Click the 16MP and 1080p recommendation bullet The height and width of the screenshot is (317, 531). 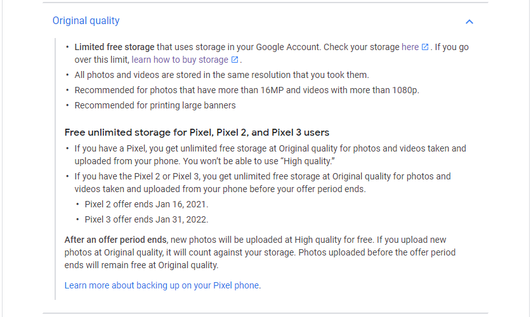(x=247, y=90)
